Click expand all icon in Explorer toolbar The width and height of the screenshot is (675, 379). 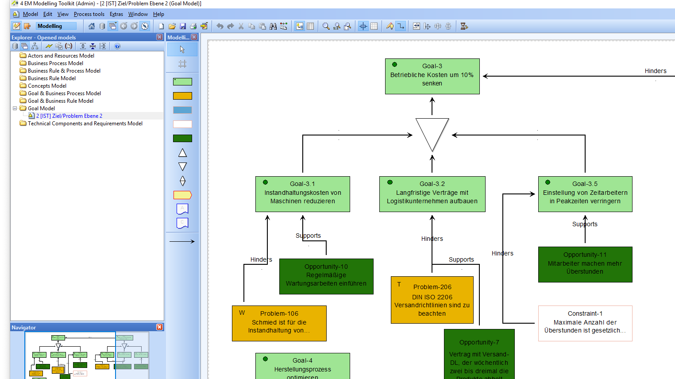[83, 46]
